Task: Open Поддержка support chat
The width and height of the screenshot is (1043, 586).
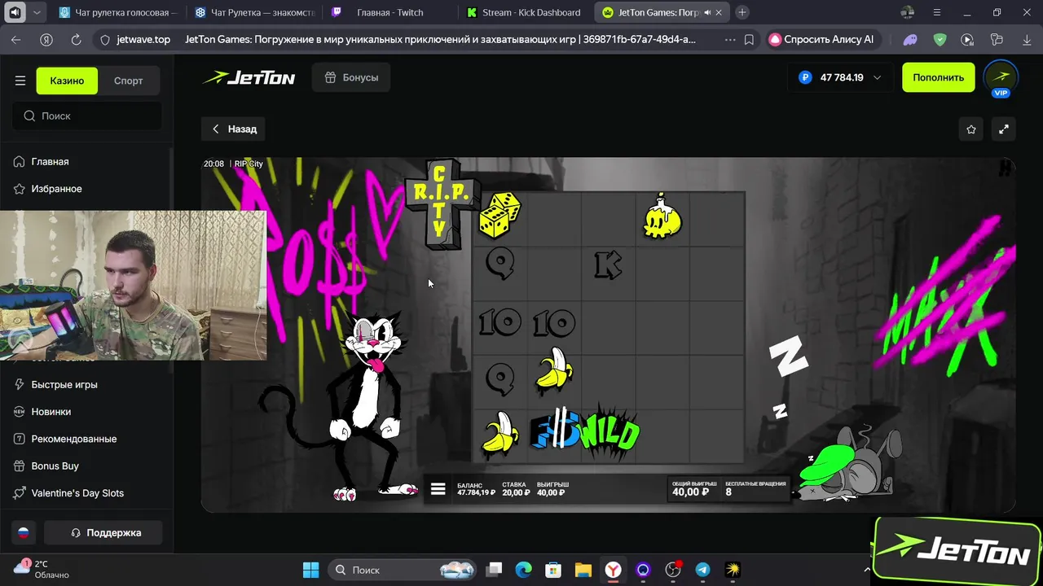Action: click(x=103, y=532)
